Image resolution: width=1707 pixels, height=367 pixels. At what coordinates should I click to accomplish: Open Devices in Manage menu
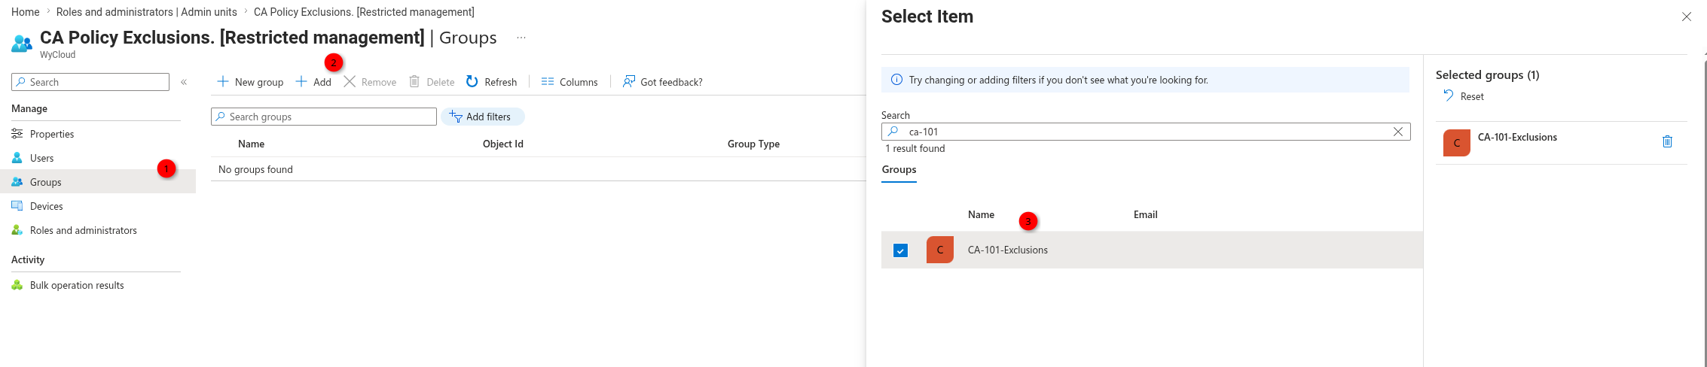click(x=47, y=206)
